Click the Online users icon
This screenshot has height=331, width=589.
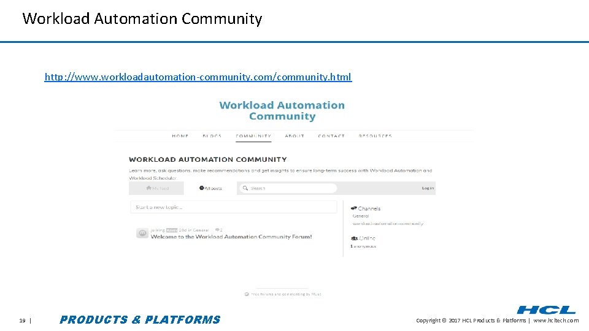[x=354, y=238]
